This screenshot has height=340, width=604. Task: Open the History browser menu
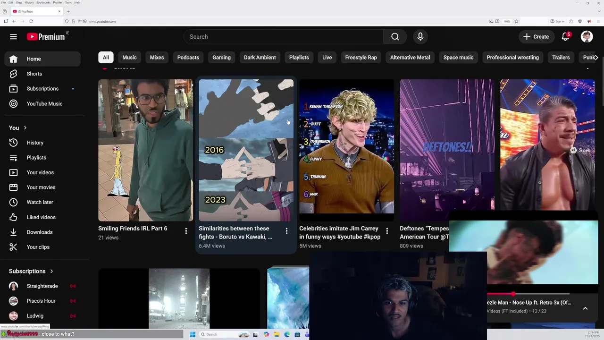pyautogui.click(x=29, y=2)
